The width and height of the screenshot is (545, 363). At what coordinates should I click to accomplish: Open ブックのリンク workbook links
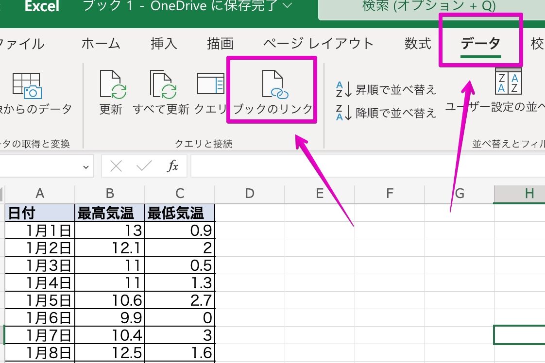[273, 92]
